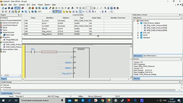
Task: Expand the Standard library node
Action: coord(138,38)
